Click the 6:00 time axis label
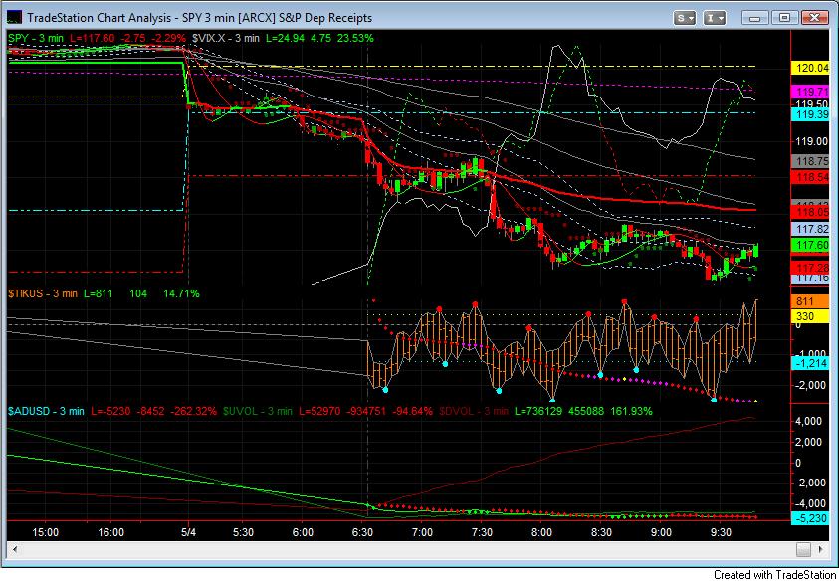 303,532
